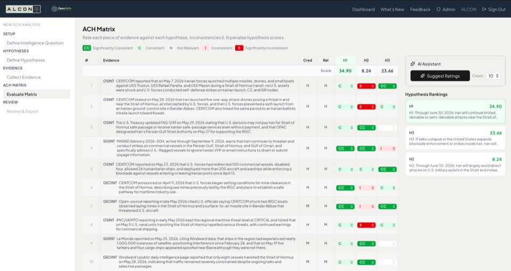Open the Dashboard page
Viewport: 511px width, 271px height.
pos(363,10)
